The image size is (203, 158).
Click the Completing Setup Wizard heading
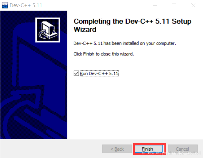[x=132, y=25]
